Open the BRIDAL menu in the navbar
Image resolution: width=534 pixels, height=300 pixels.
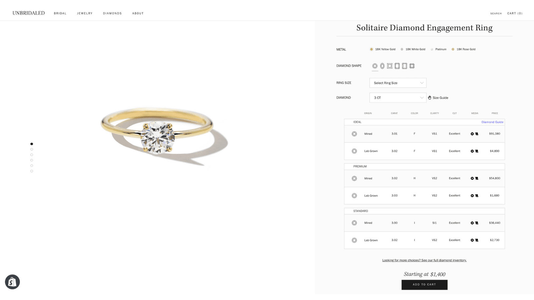point(60,13)
